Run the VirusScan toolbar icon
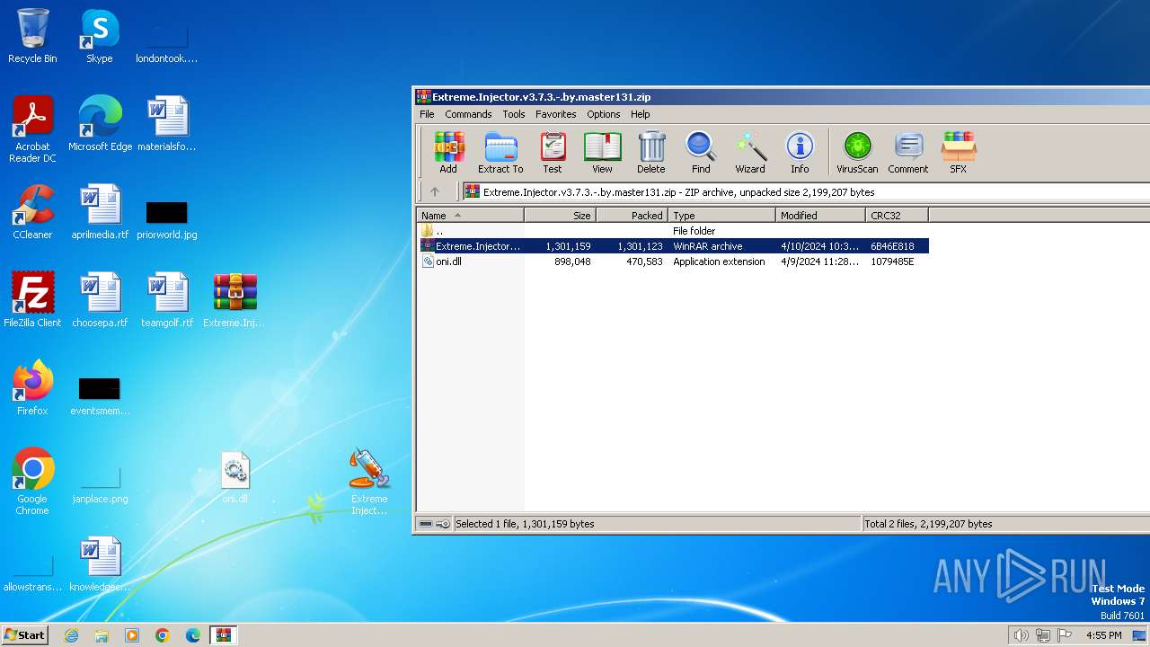The width and height of the screenshot is (1150, 647). click(857, 152)
